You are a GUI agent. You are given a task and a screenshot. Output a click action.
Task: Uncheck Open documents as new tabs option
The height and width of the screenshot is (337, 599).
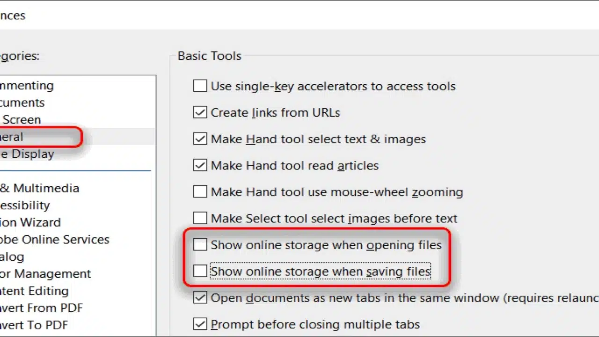tap(200, 298)
